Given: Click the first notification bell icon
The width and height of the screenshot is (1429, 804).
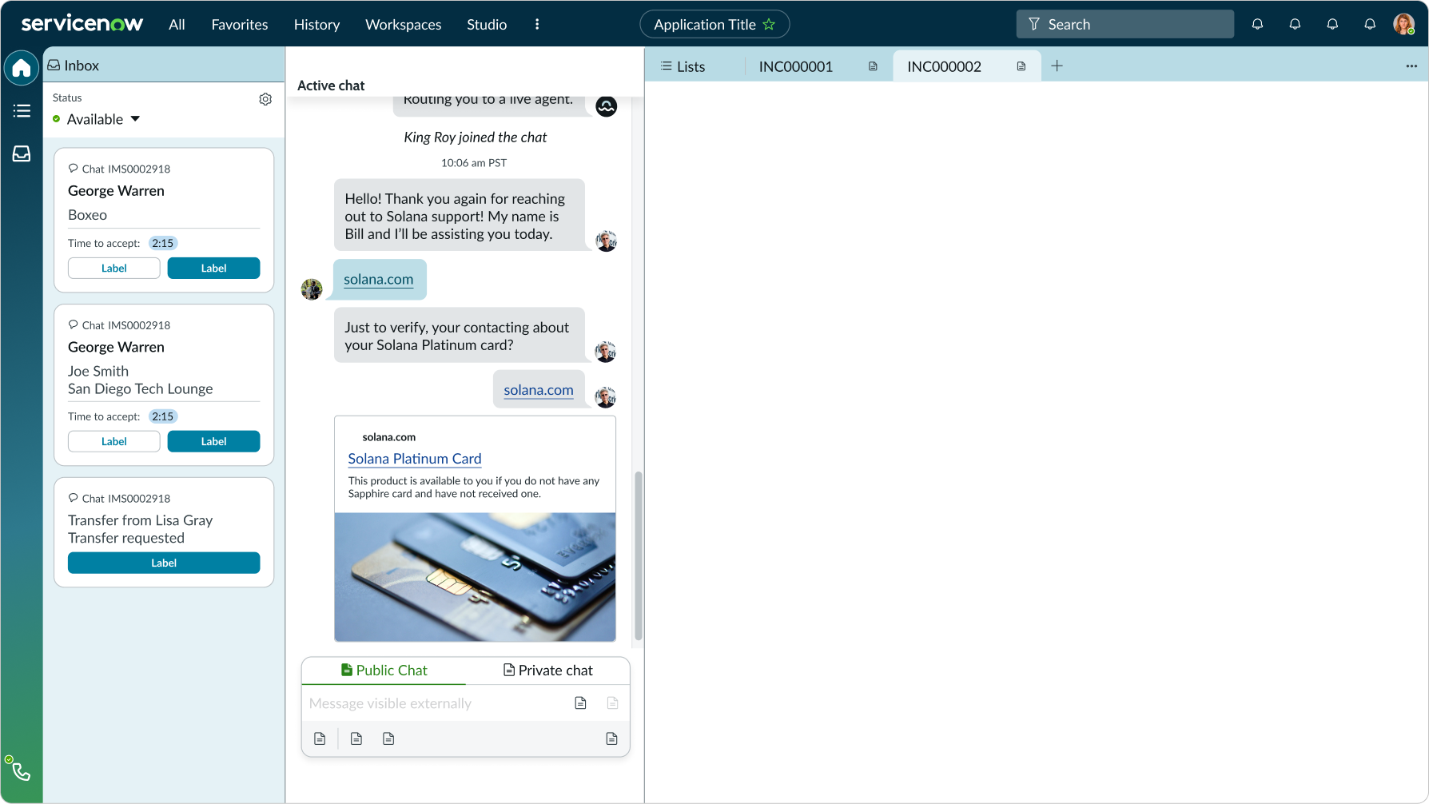Looking at the screenshot, I should click(1257, 25).
